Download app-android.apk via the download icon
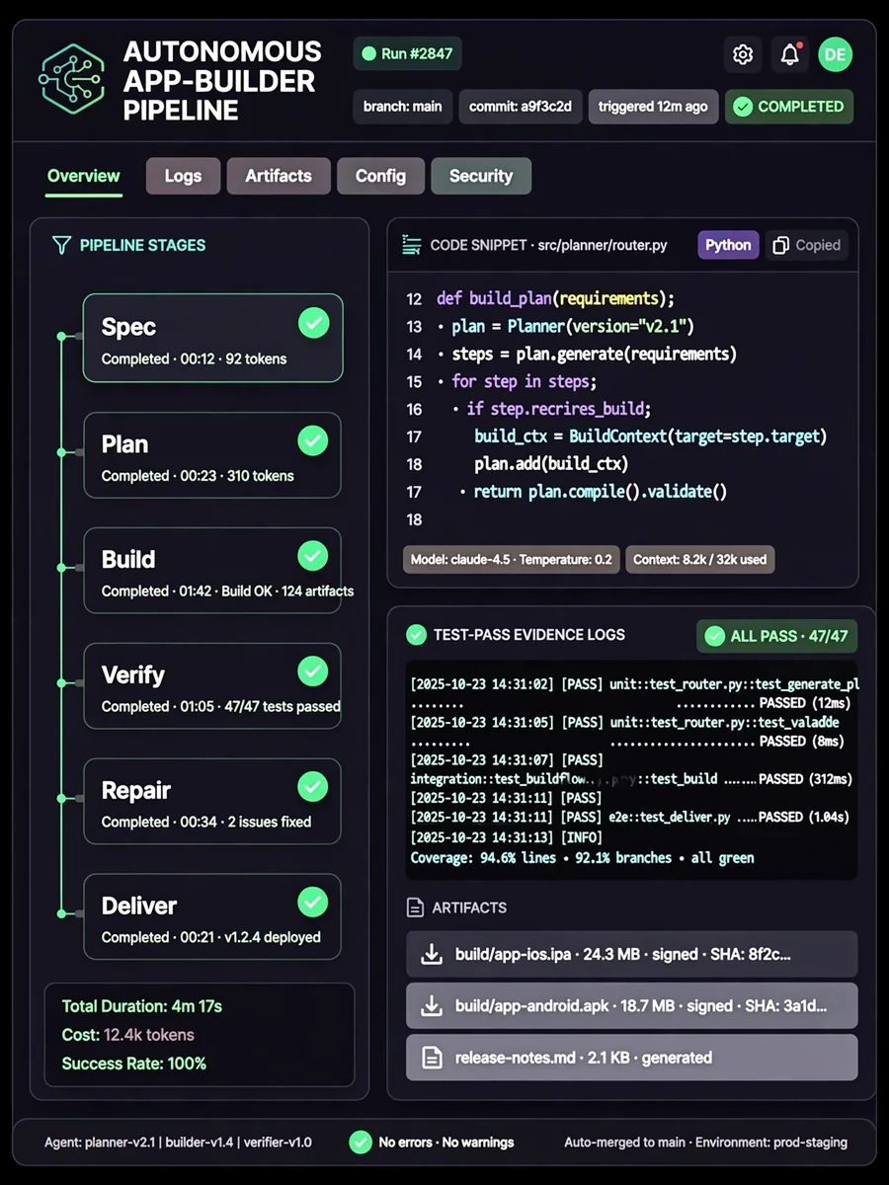The width and height of the screenshot is (889, 1185). click(432, 1005)
